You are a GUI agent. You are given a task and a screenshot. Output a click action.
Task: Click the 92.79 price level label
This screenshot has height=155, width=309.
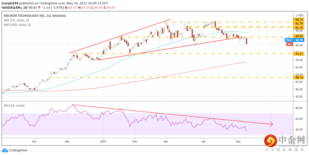299,24
